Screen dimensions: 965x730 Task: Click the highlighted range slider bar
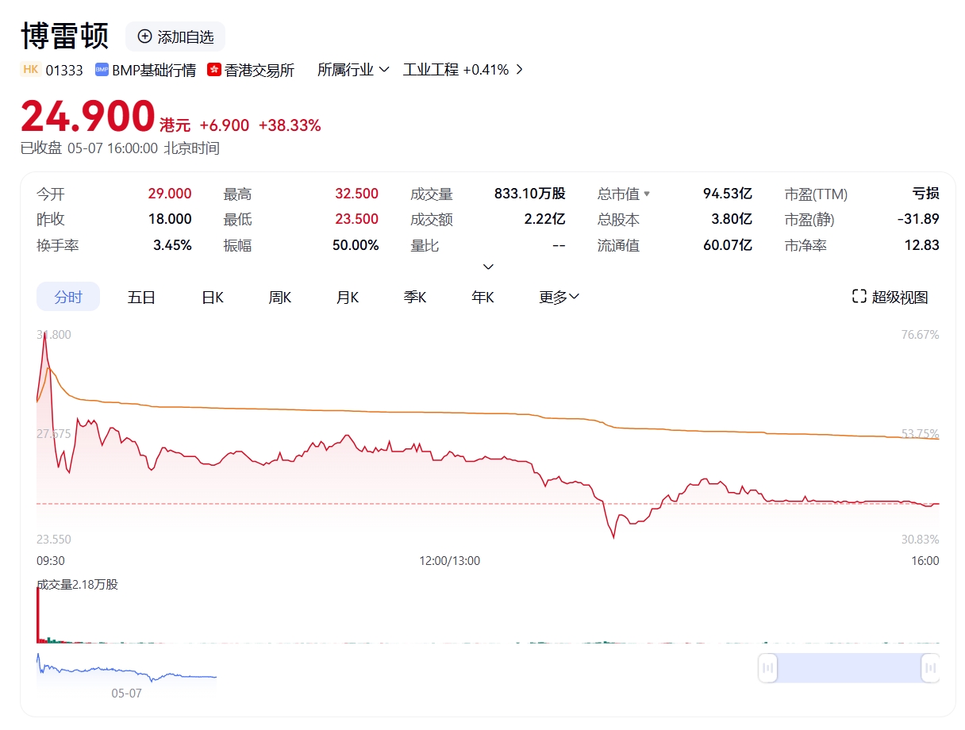[x=849, y=668]
